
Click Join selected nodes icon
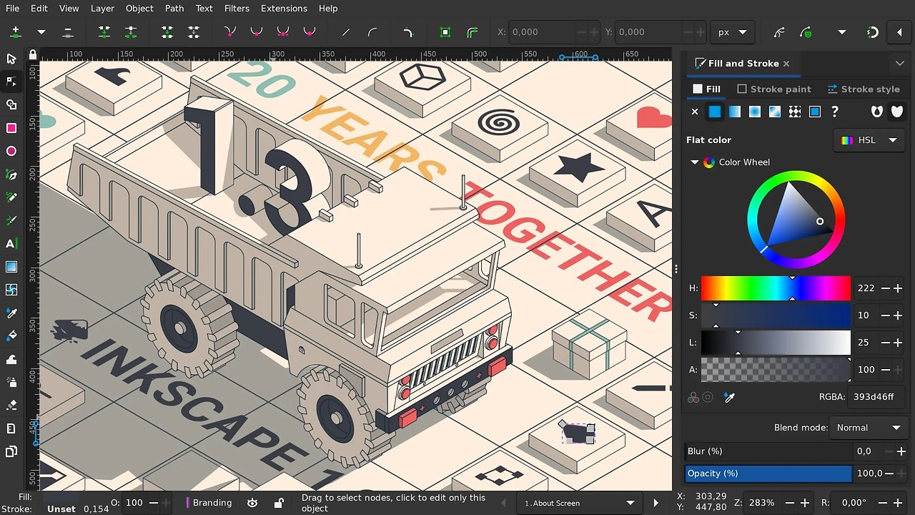[x=104, y=32]
